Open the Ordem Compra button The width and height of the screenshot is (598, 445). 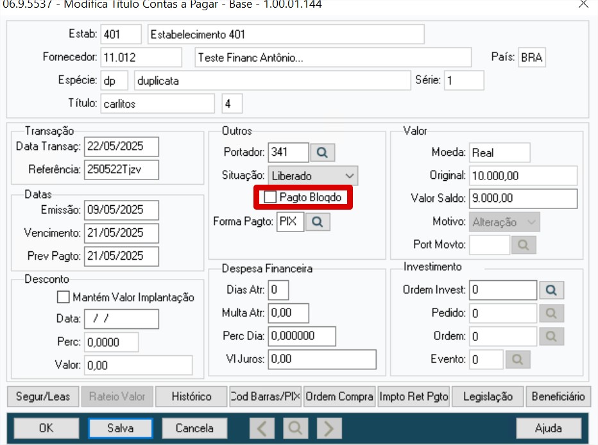tap(339, 396)
